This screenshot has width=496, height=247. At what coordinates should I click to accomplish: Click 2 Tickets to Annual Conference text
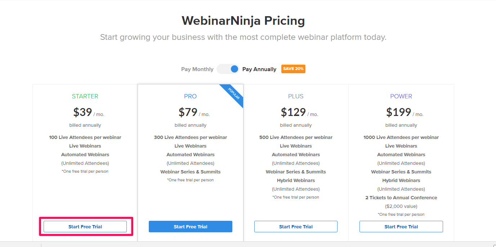[401, 197]
